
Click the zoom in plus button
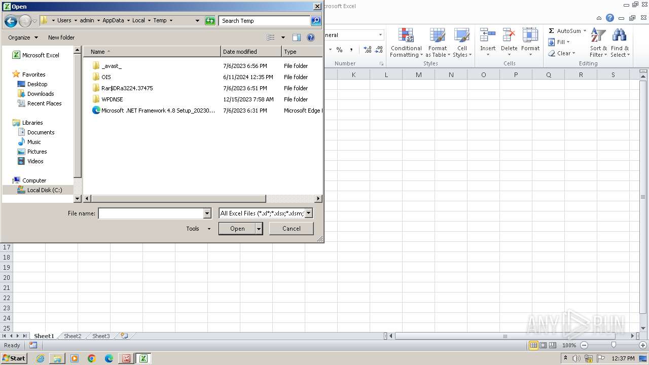point(642,345)
